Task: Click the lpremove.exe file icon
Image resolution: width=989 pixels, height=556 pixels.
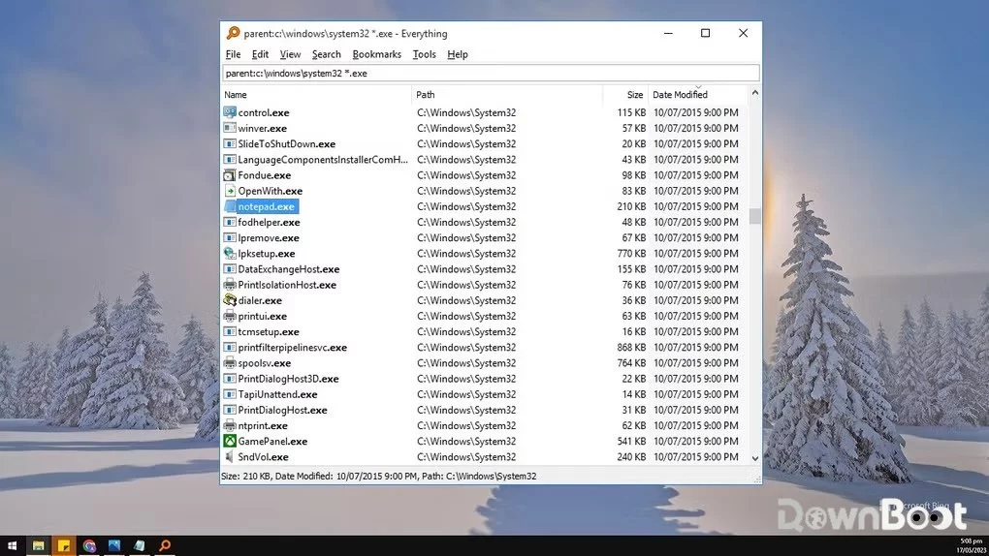Action: [x=230, y=237]
